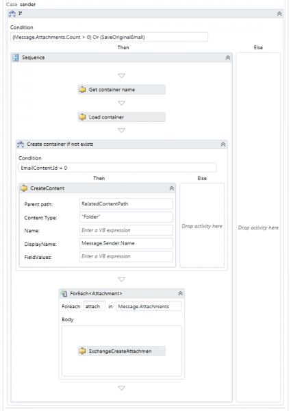Click the ForEach<Attachment> title text

96,294
